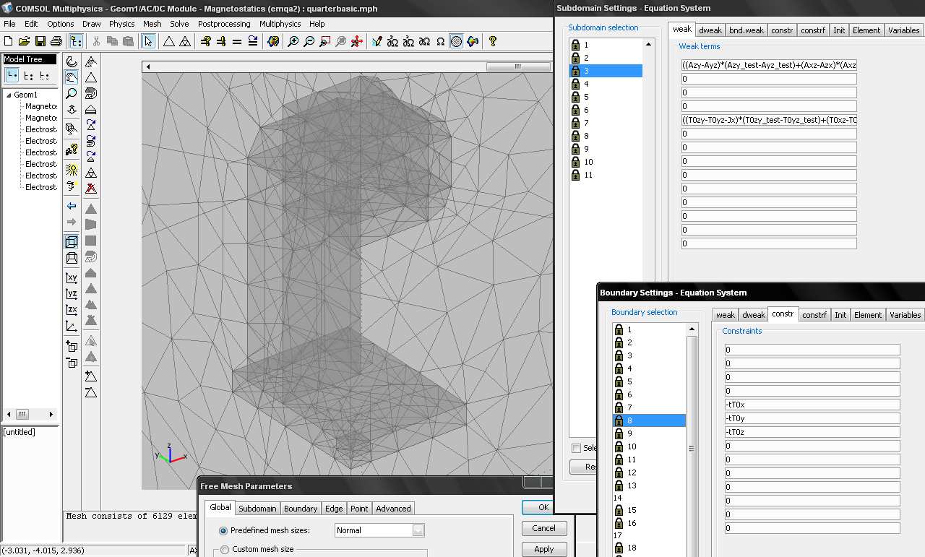The width and height of the screenshot is (925, 557).
Task: Click Apply in Free Mesh Parameters
Action: pos(544,549)
